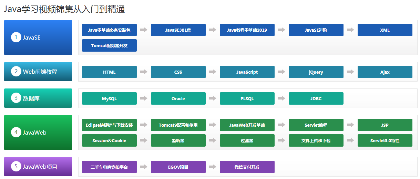The width and height of the screenshot is (420, 179).
Task: Click the MySQL course button
Action: 109,98
